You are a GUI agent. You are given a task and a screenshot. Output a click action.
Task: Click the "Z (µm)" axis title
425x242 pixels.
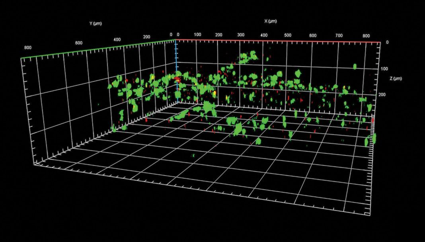(x=396, y=78)
